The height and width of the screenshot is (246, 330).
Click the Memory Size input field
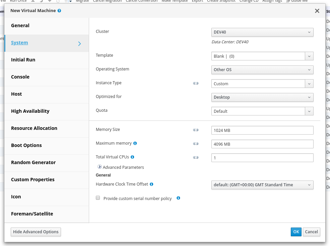coord(262,130)
